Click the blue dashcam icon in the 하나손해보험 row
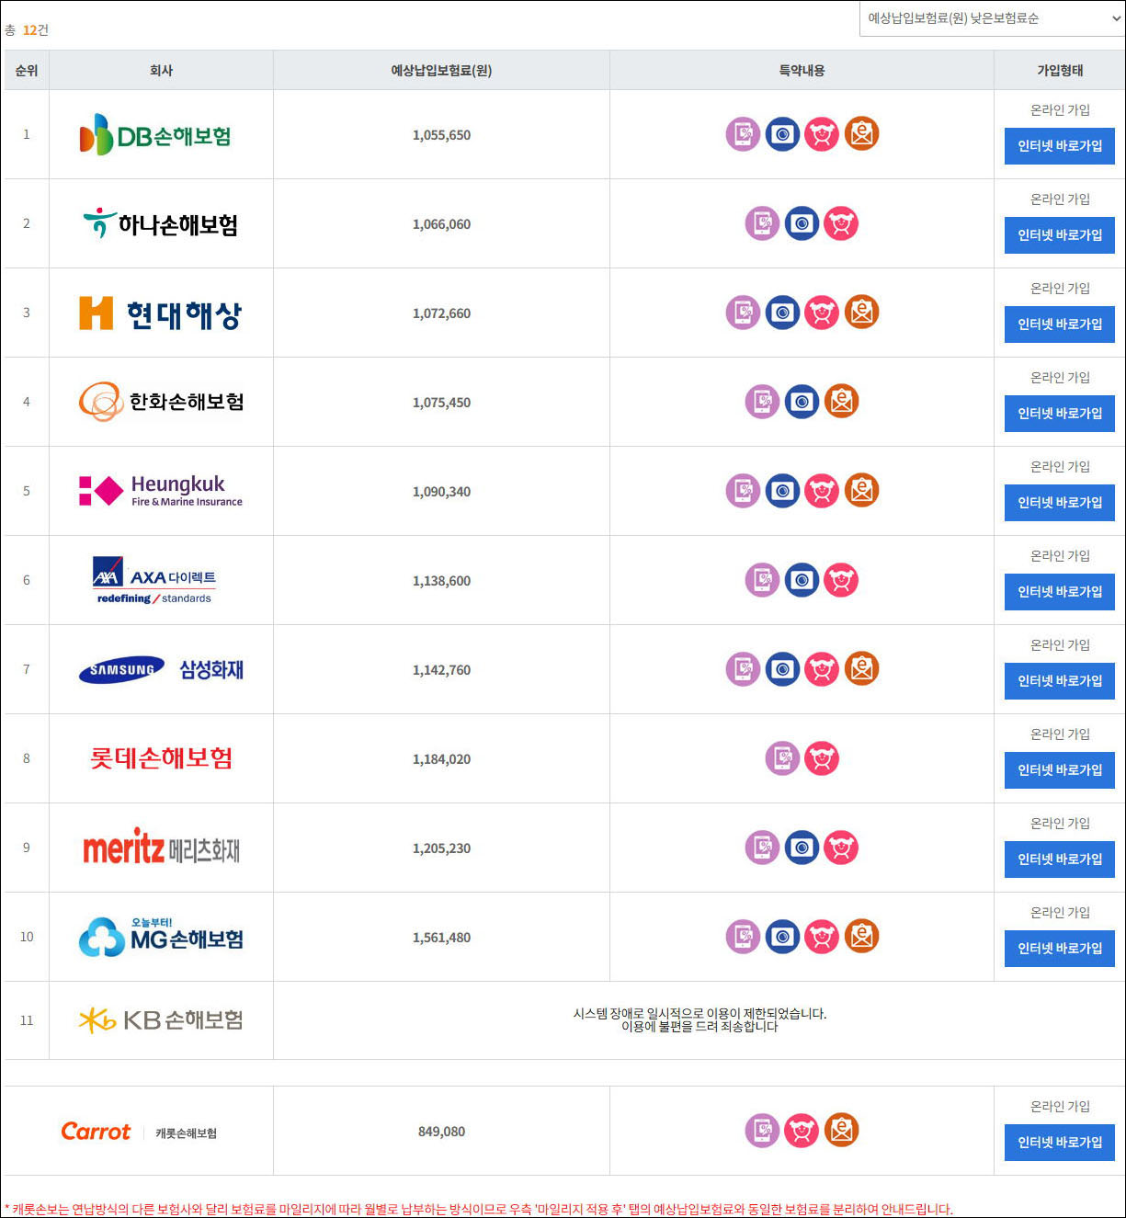 pyautogui.click(x=802, y=223)
